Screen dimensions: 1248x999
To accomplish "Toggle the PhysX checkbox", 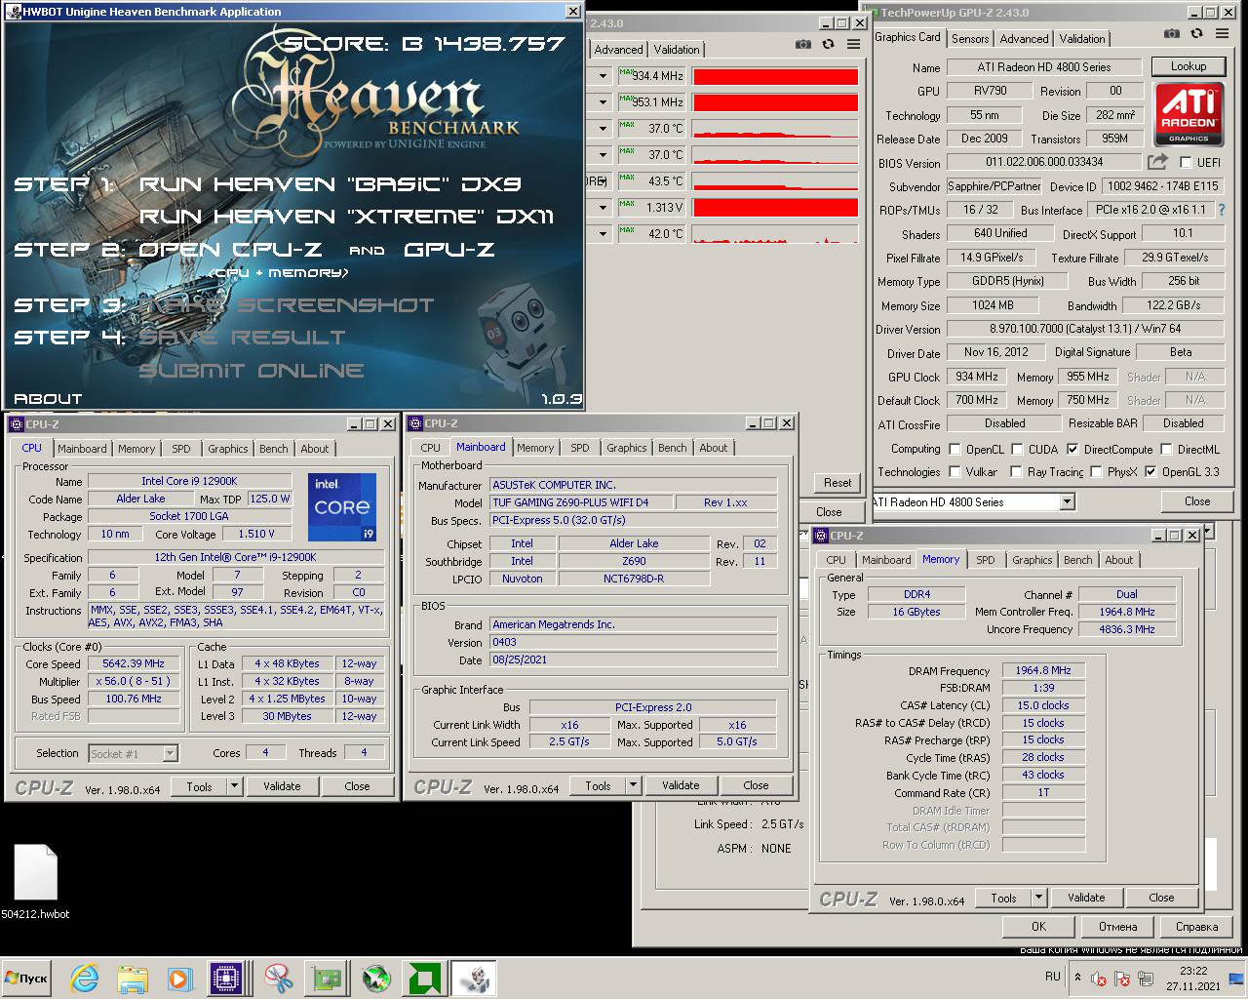I will pos(1097,472).
